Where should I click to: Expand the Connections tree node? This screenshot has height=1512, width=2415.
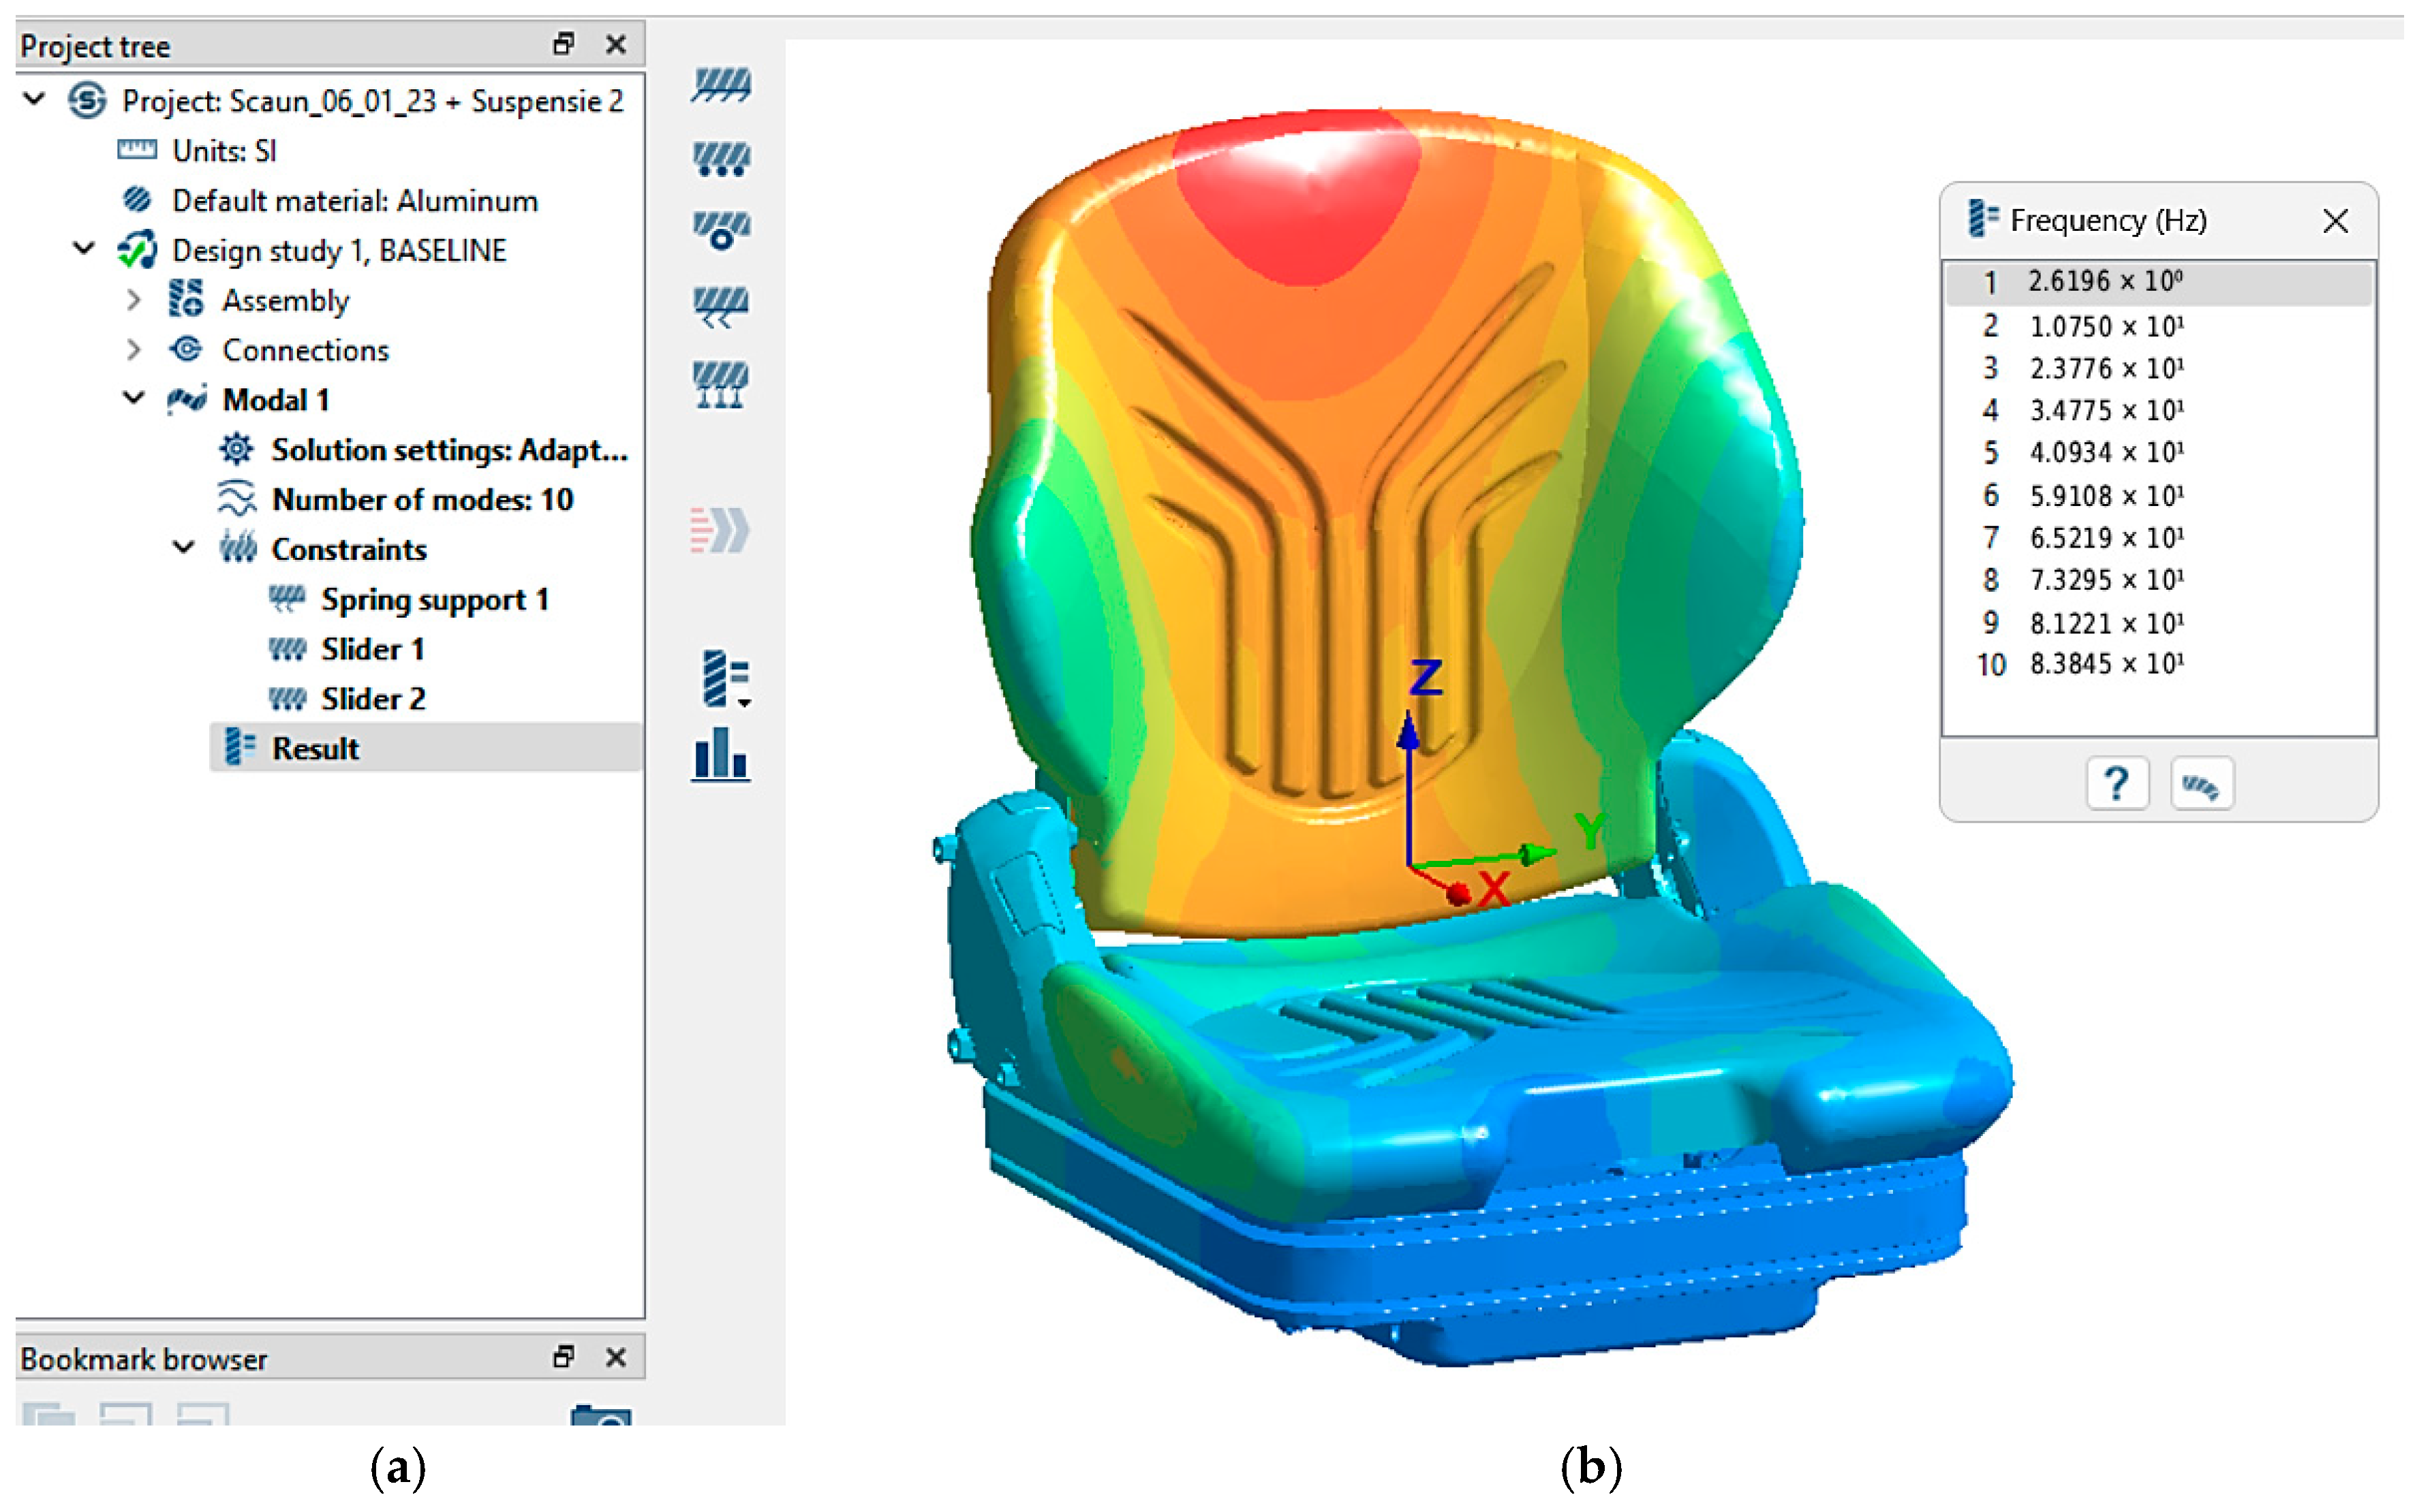click(x=134, y=350)
